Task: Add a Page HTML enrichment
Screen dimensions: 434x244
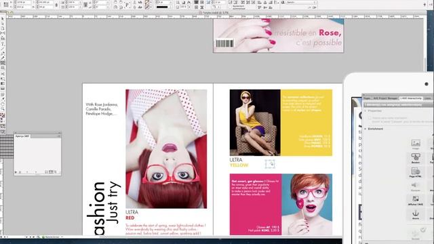Action: (x=416, y=171)
